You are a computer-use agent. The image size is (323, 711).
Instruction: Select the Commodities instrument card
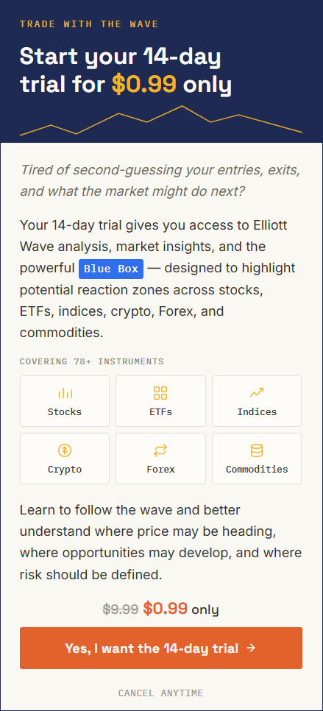pos(256,459)
